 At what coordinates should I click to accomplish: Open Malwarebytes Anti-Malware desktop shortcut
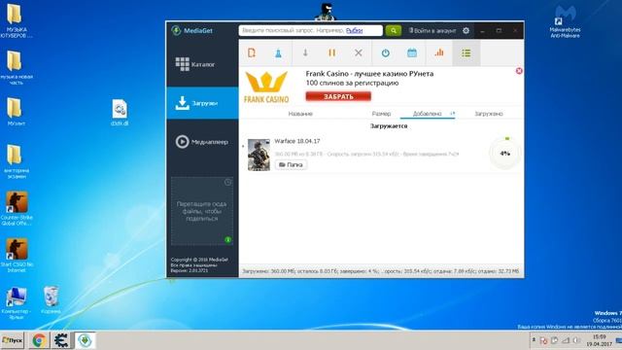pos(565,21)
